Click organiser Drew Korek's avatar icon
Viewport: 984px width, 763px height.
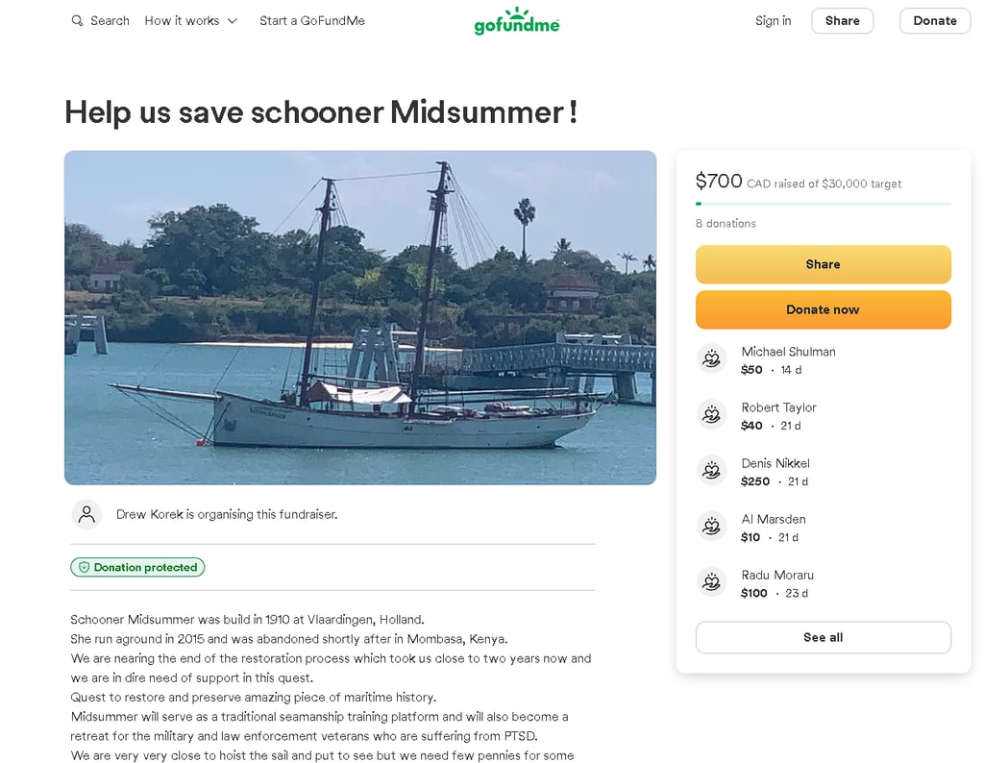pyautogui.click(x=86, y=514)
